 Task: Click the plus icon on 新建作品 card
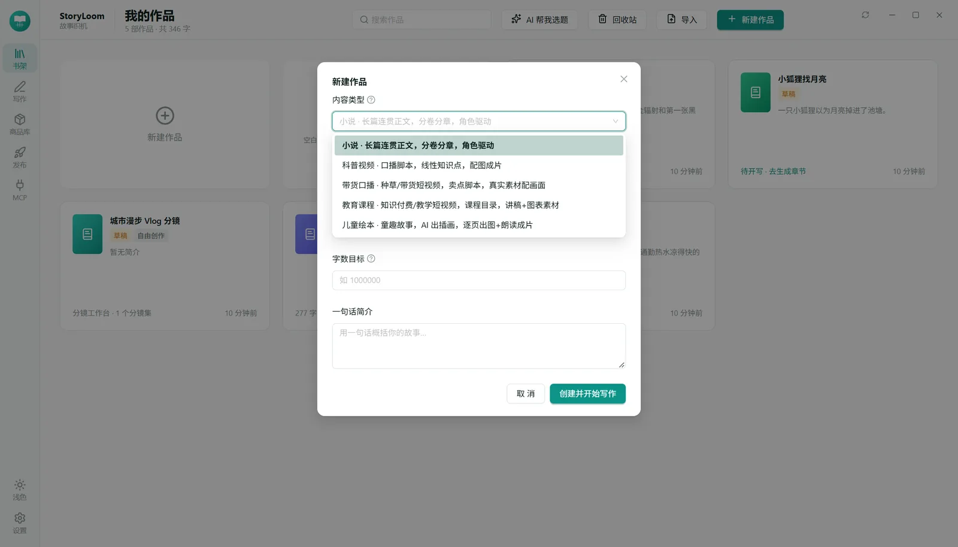pos(165,116)
